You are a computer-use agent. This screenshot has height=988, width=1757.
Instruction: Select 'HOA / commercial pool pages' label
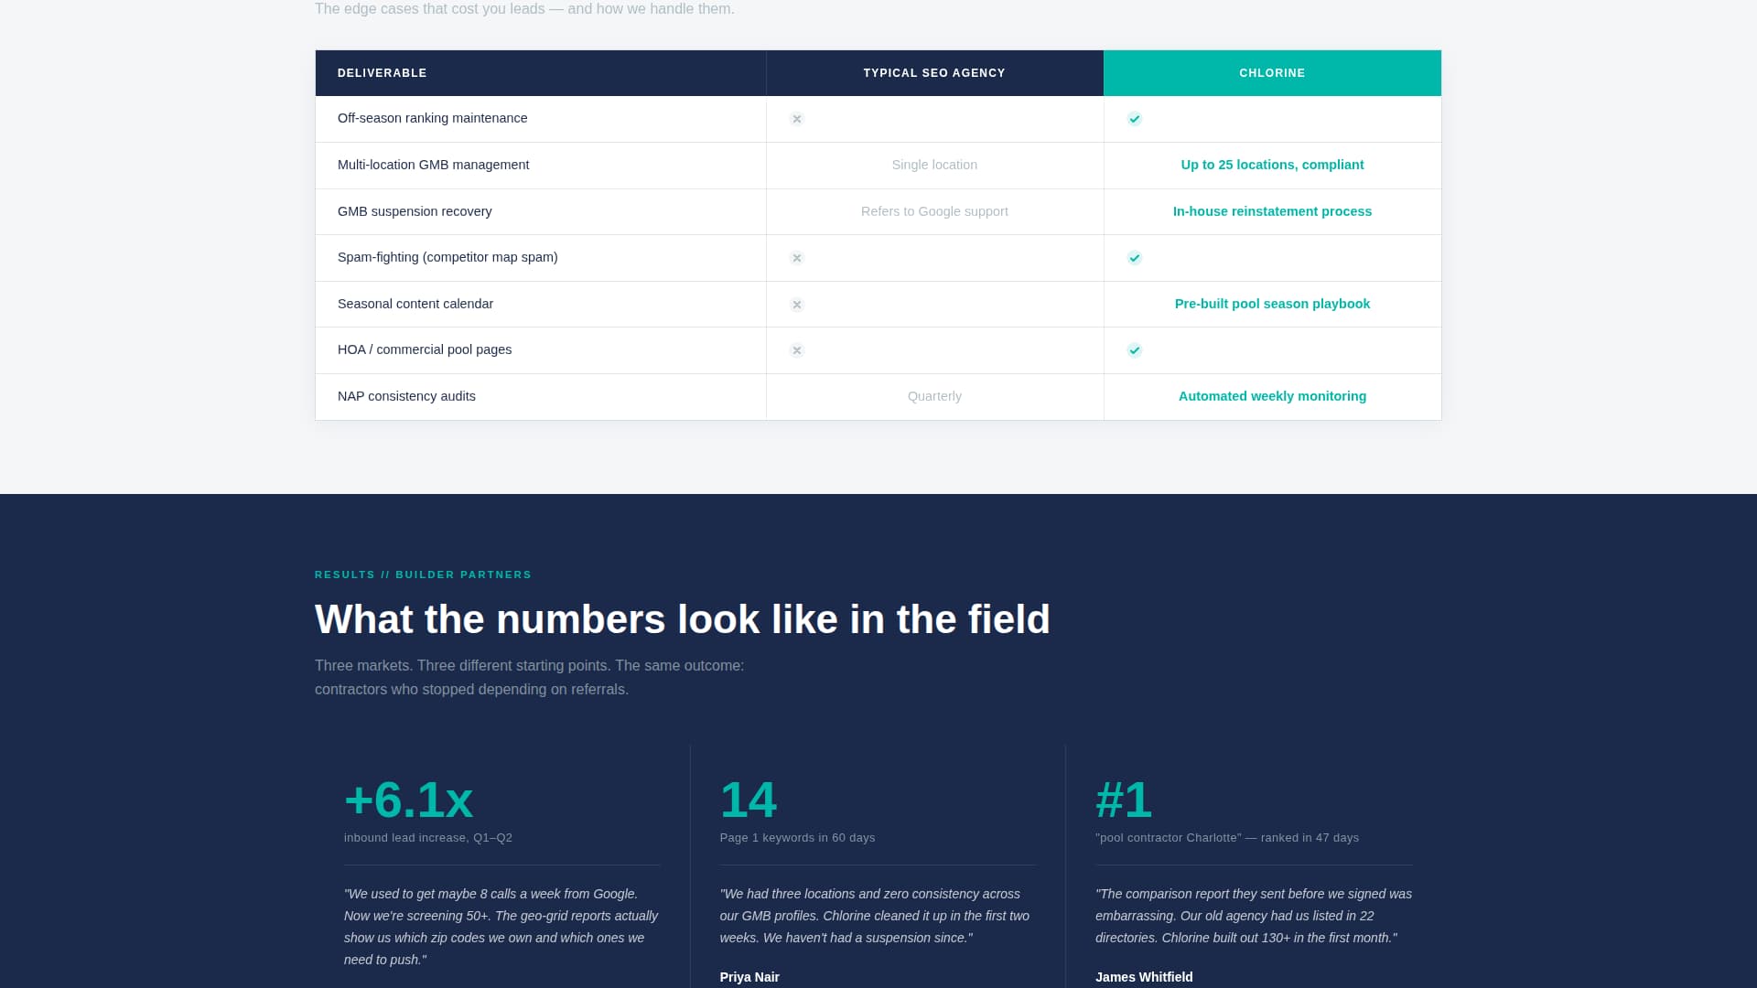tap(425, 349)
